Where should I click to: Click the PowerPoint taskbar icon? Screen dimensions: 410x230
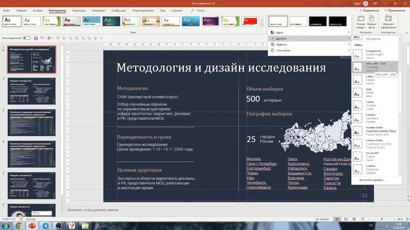[32, 226]
